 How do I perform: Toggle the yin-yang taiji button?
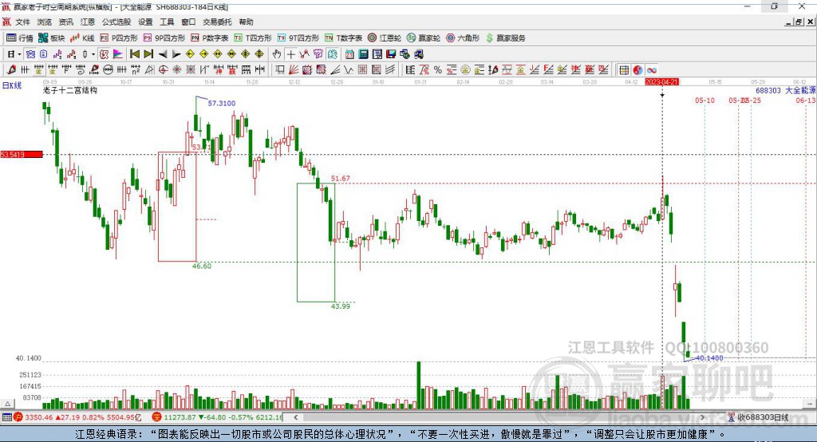pos(637,70)
